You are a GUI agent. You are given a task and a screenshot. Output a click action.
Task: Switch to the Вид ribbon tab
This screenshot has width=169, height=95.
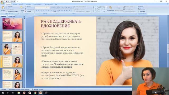[x=56, y=4]
